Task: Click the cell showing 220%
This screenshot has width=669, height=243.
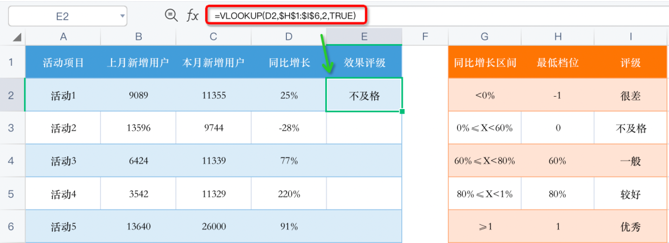Action: coord(289,193)
